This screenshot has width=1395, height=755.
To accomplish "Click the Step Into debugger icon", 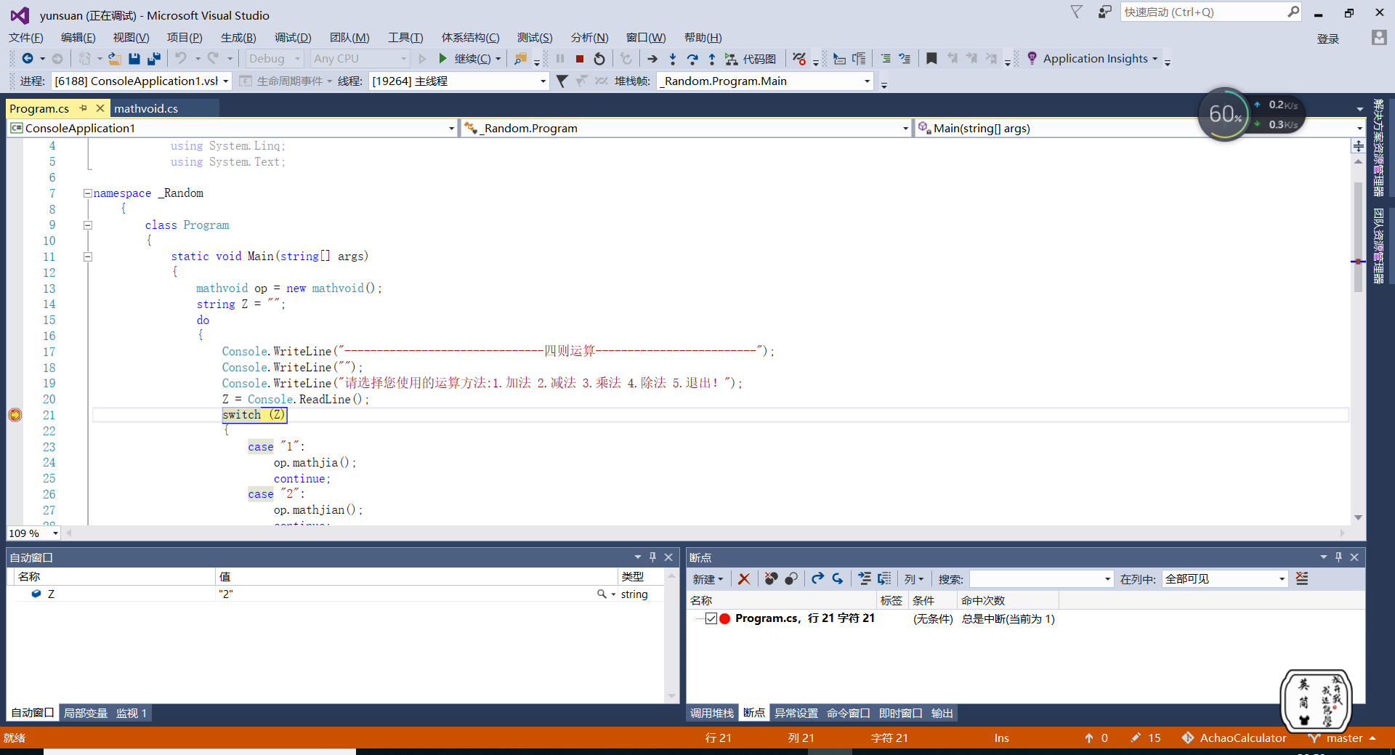I will (x=673, y=59).
